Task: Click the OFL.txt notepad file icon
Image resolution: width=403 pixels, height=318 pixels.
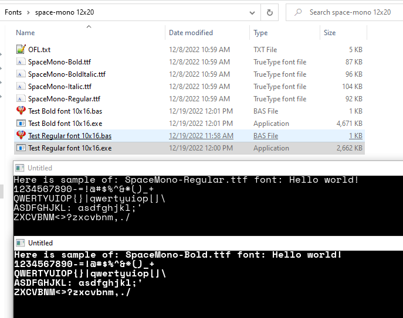Action: pos(21,49)
